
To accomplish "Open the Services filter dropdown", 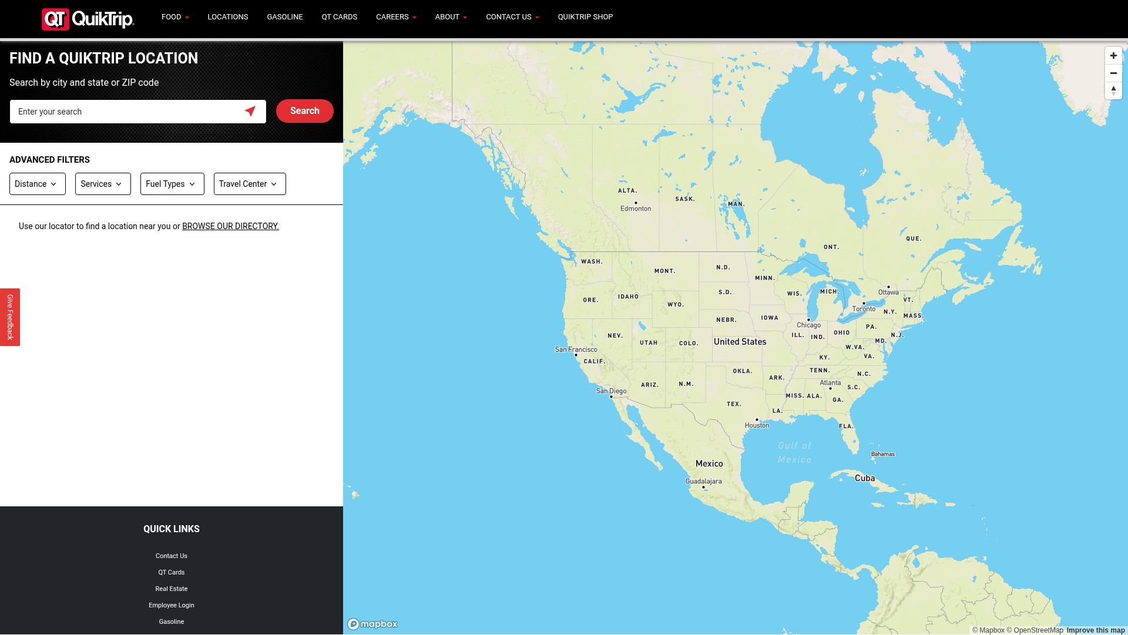I will [x=103, y=184].
